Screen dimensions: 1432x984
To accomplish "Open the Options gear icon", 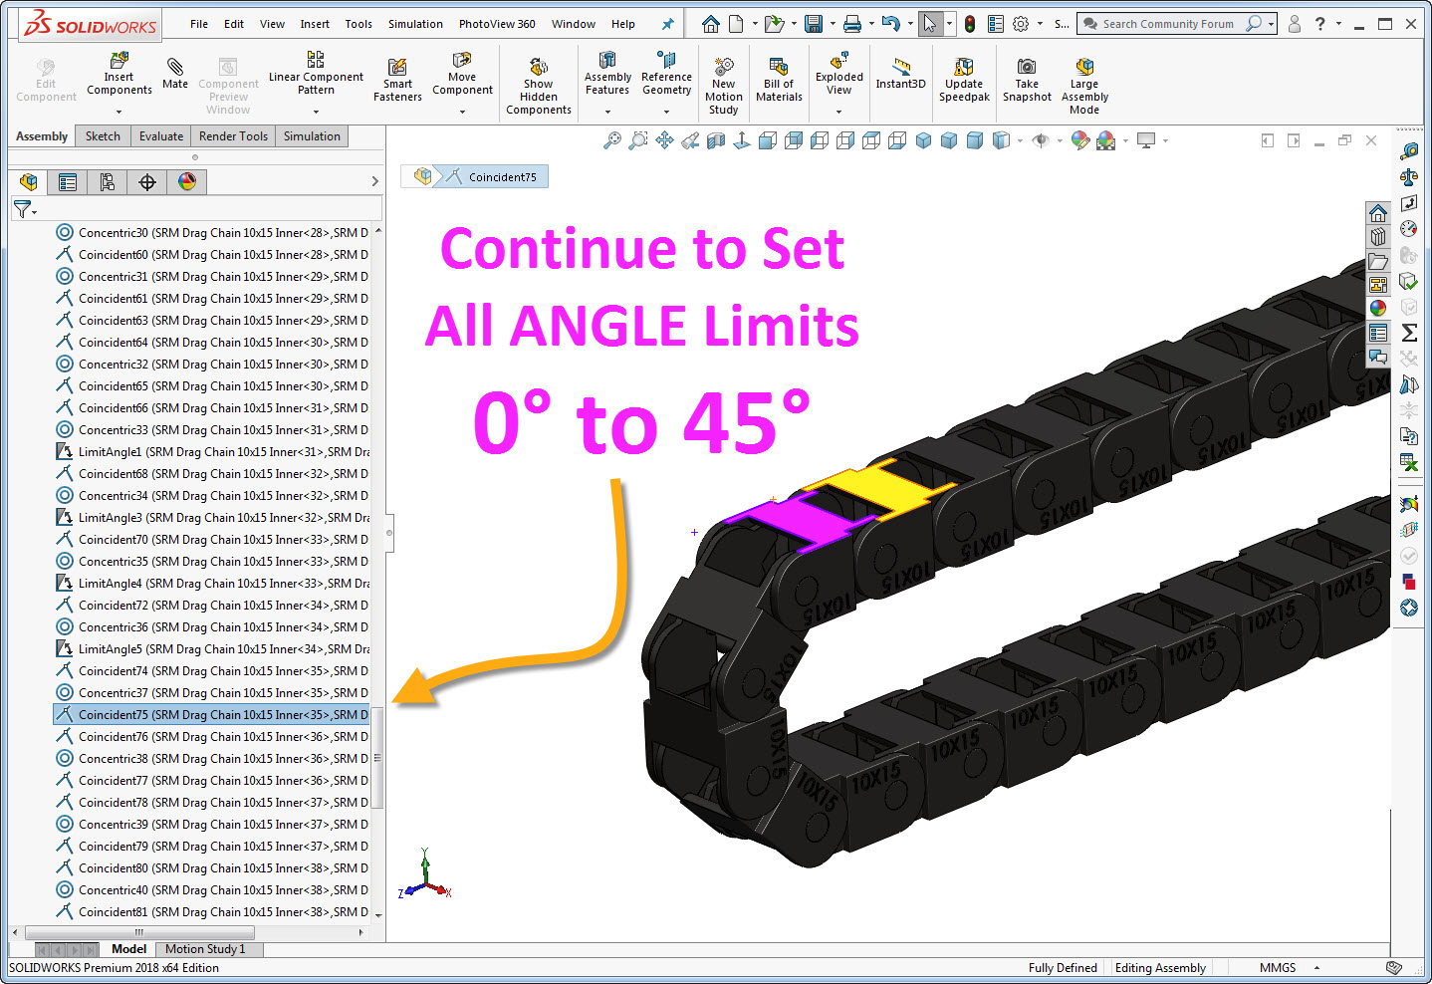I will 1021,24.
